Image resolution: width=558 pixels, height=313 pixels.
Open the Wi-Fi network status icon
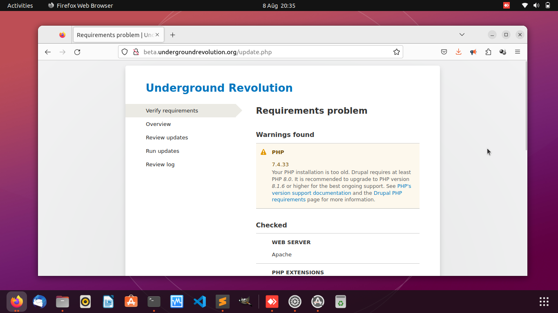point(525,5)
